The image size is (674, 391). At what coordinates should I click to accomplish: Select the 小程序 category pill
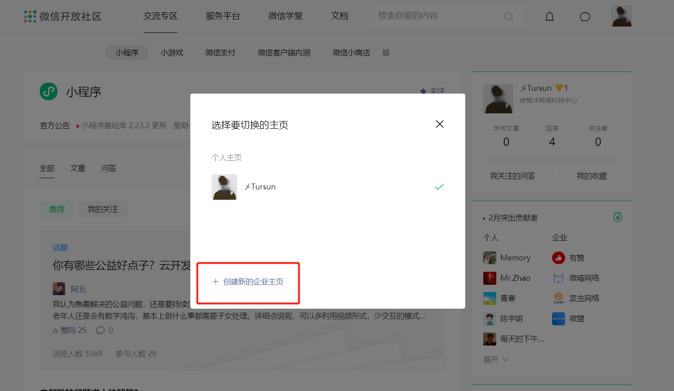(127, 53)
